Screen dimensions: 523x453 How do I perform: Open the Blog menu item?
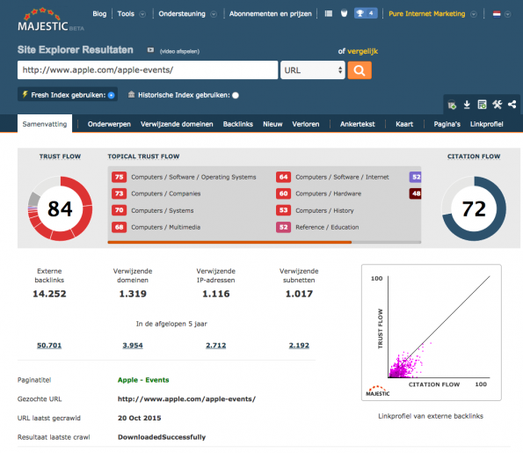pos(99,14)
